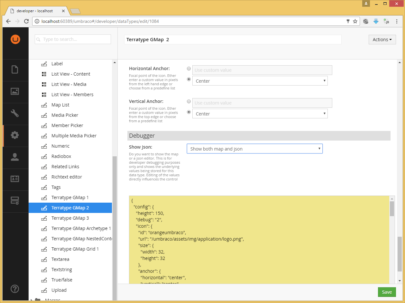Click the browser back arrow
Viewport: 405px width, 303px height.
8,21
